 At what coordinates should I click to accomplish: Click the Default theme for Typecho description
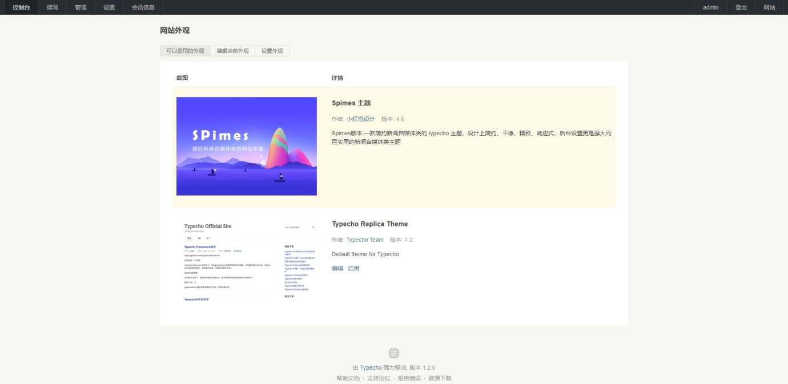coord(365,254)
